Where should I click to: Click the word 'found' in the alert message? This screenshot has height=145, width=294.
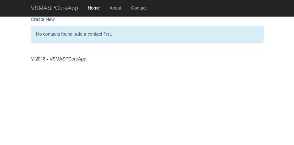pos(67,34)
